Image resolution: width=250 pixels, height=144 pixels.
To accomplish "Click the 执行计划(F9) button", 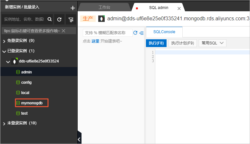I will pos(183,43).
